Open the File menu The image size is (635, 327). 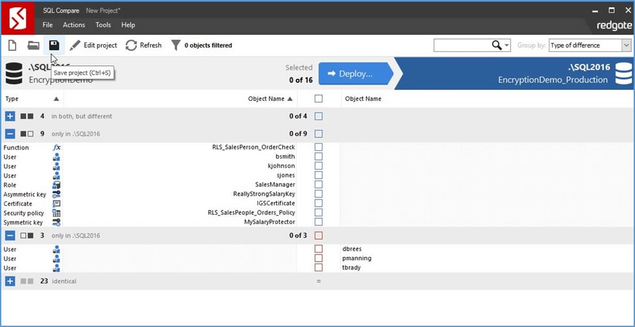tap(48, 25)
